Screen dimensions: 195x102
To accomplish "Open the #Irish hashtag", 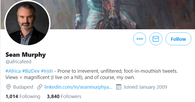I will tap(47, 71).
